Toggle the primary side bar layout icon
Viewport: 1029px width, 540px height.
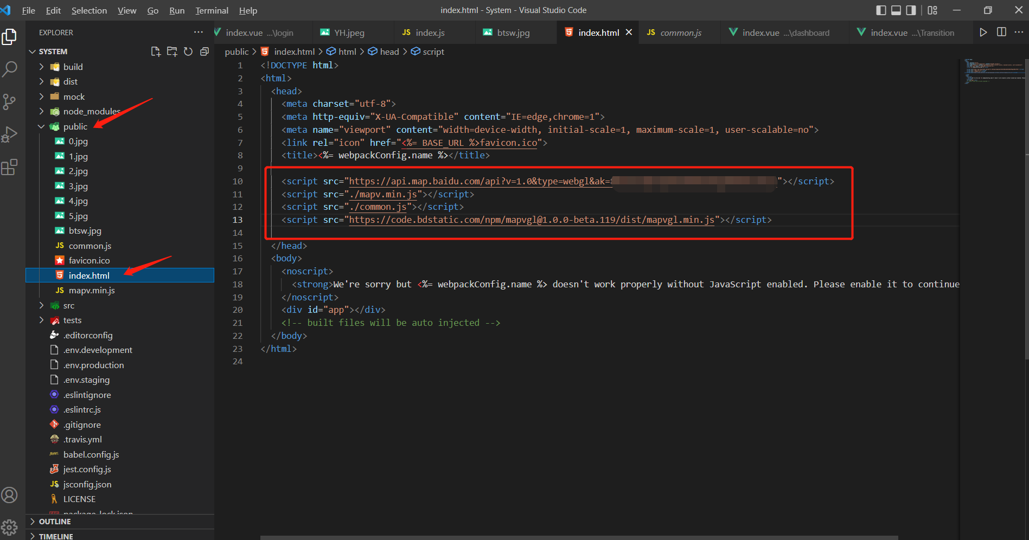(x=881, y=10)
